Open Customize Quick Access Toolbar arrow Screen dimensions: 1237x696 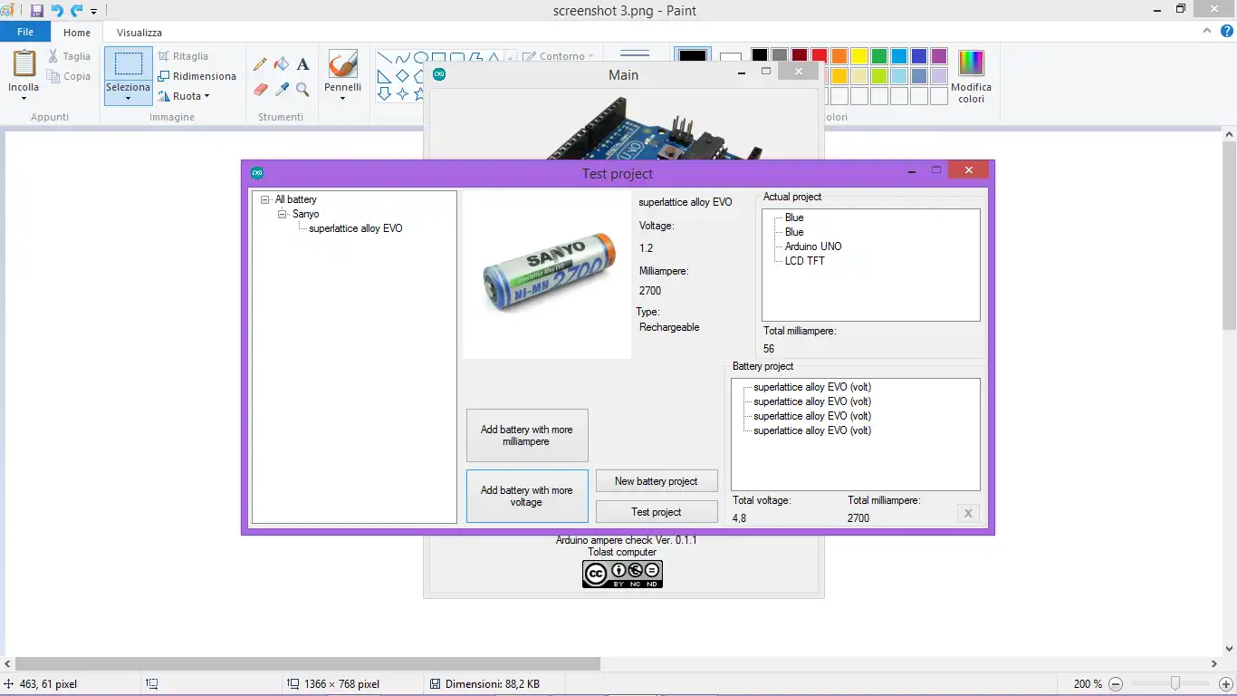[x=93, y=12]
